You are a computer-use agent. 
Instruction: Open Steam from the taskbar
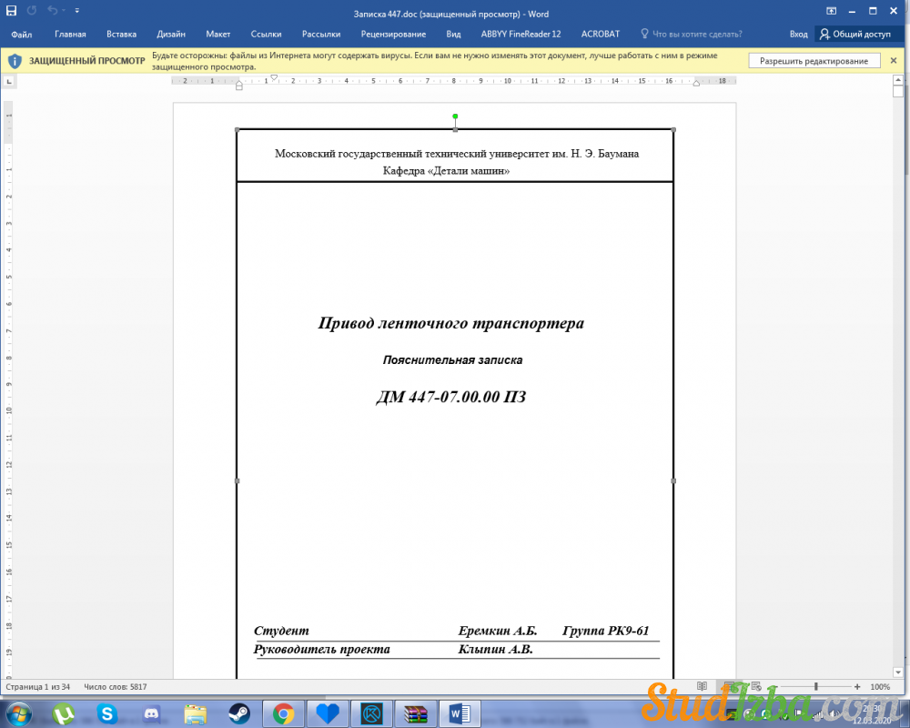239,713
